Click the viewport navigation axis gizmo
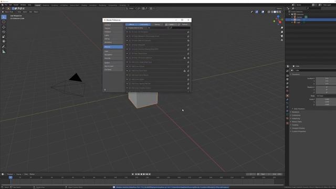 (278, 20)
